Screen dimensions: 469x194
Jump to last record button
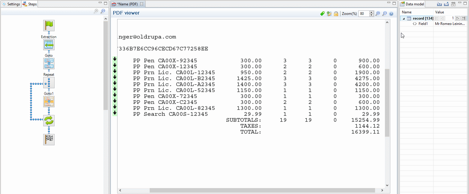[464, 18]
